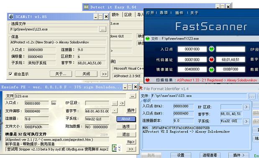Toggle the 前台显示 checkbox in SCANiT!
259x158 pixels.
coord(10,74)
